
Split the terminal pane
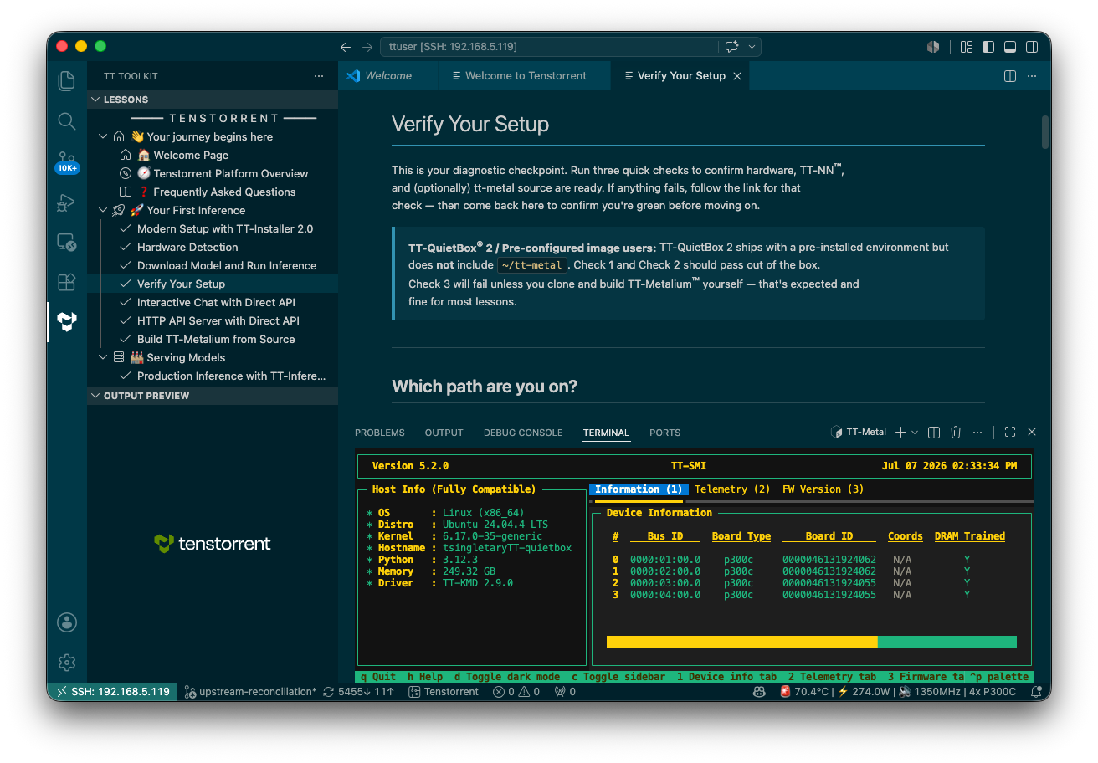click(x=934, y=433)
